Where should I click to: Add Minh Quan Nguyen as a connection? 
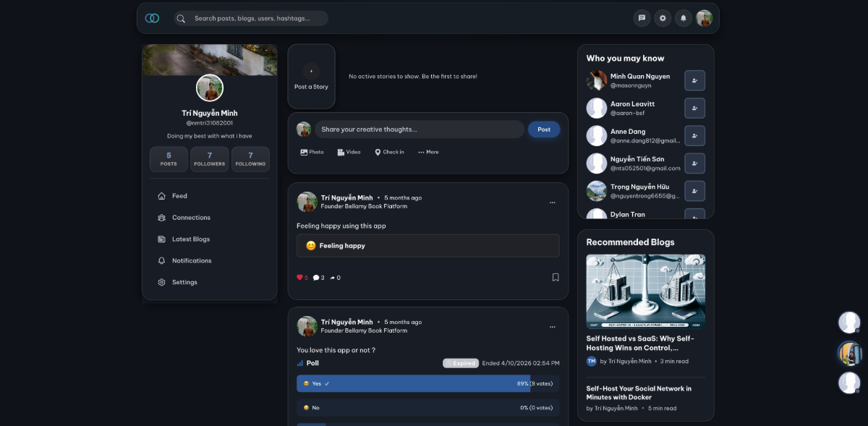pyautogui.click(x=694, y=80)
